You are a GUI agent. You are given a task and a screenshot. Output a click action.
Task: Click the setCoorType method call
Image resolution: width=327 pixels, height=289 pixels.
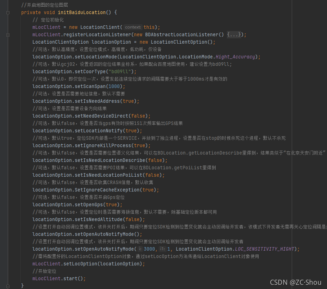[90, 72]
